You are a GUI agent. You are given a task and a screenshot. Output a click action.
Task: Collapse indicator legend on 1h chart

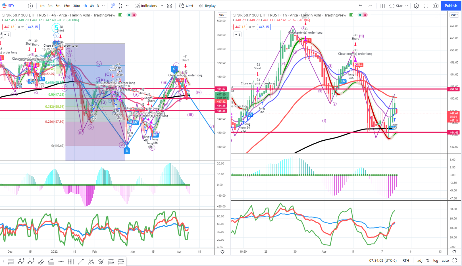tap(238, 34)
